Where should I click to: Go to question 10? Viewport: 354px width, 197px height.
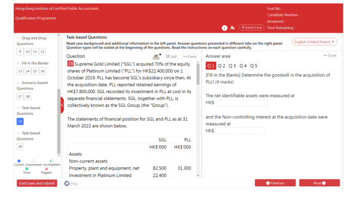(28, 52)
